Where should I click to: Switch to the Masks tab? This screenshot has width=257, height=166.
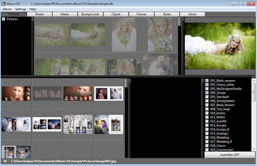point(65,14)
